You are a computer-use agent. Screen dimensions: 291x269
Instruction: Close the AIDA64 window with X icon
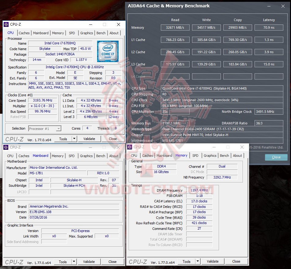(283, 6)
